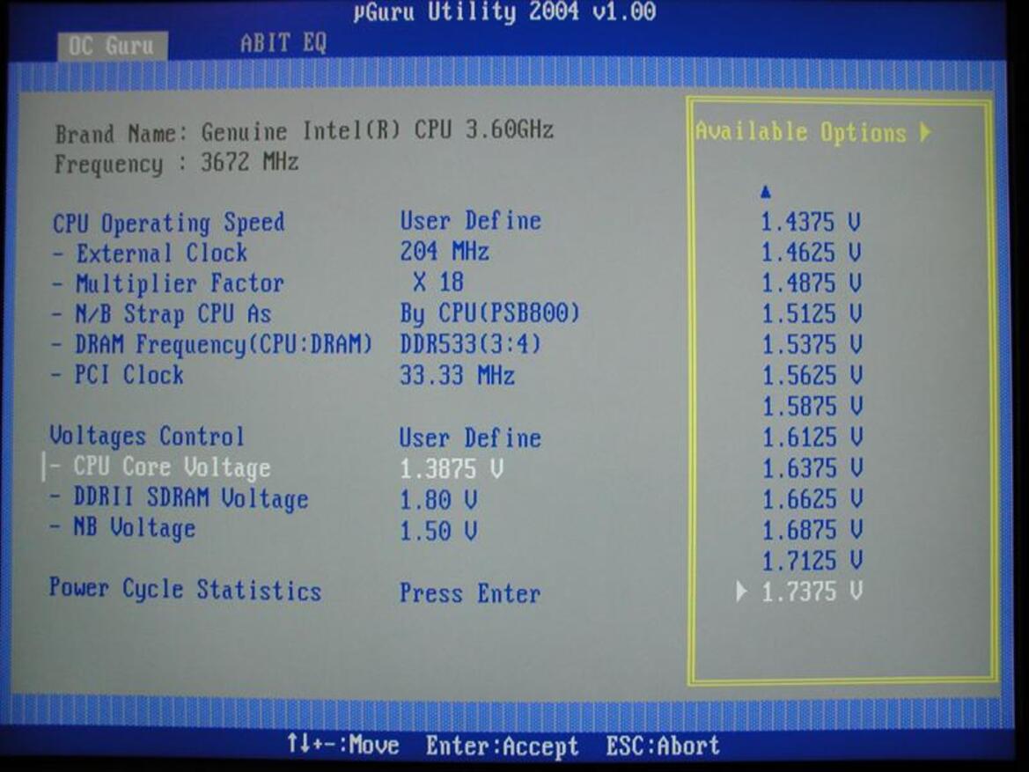Click the External Clock label
The width and height of the screenshot is (1029, 772).
point(161,253)
